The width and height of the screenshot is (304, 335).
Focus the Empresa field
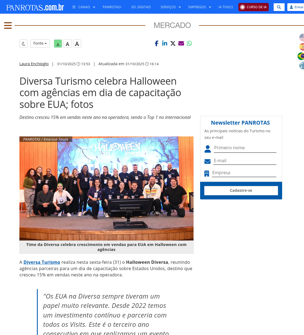coord(244,173)
